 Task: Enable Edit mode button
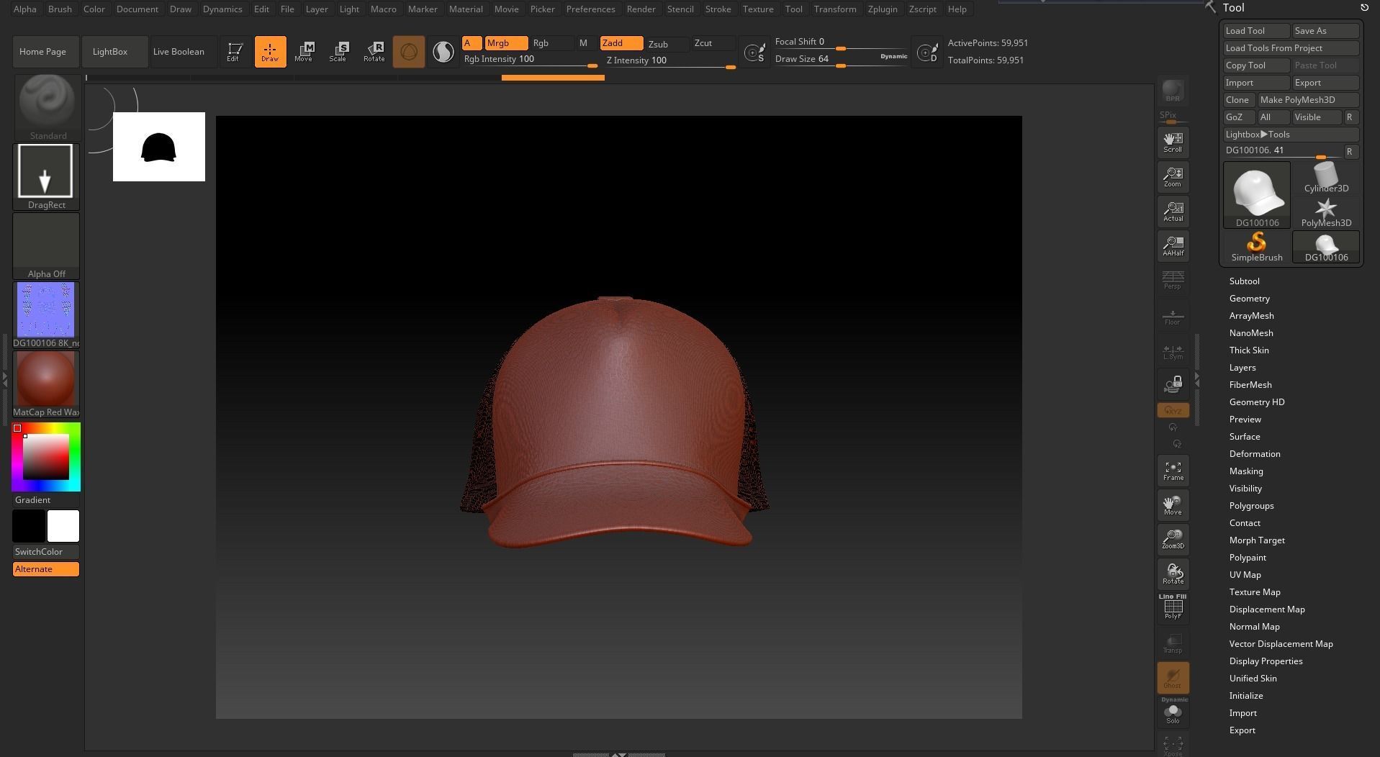tap(234, 52)
